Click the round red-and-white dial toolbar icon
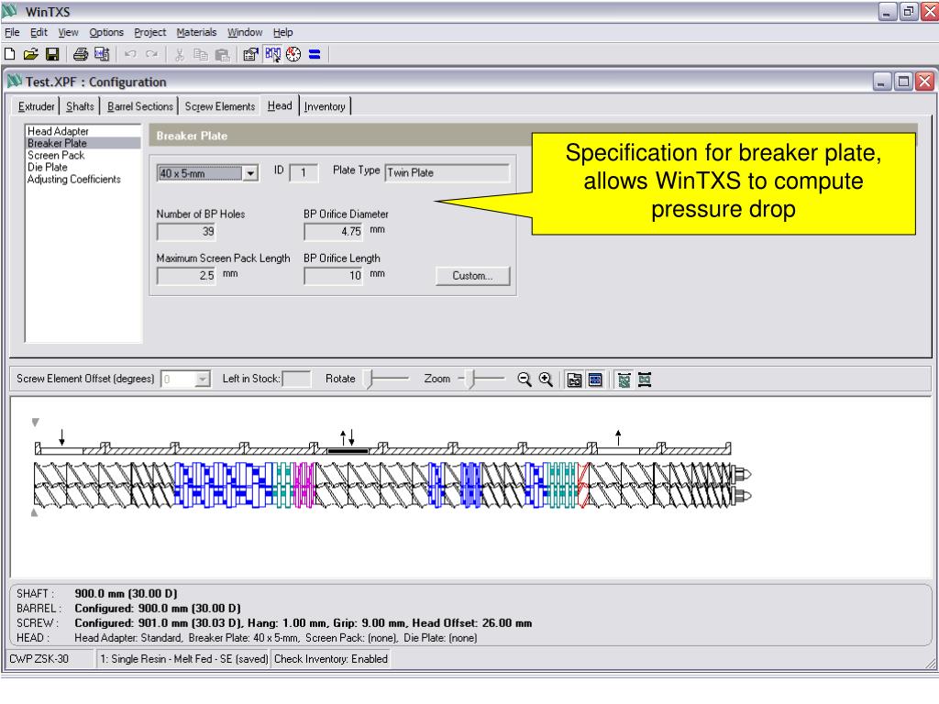Screen dimensions: 939x704 pyautogui.click(x=293, y=54)
